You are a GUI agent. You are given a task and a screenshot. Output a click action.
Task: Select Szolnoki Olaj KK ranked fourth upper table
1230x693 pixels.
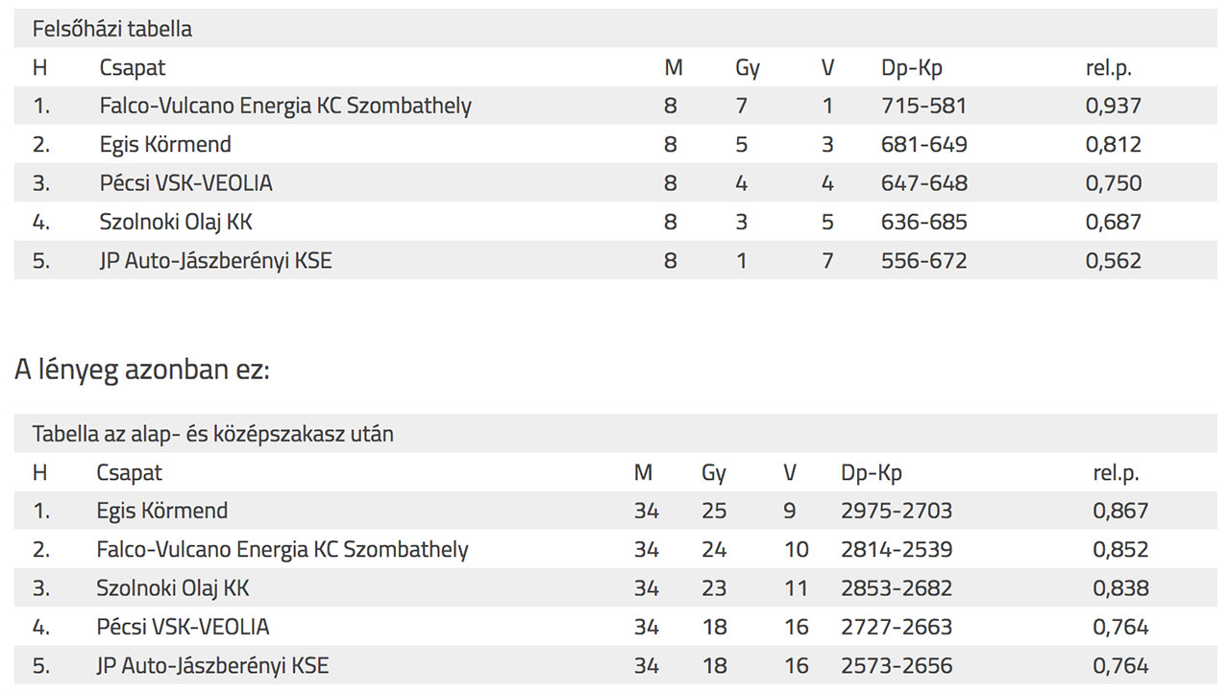(x=176, y=222)
